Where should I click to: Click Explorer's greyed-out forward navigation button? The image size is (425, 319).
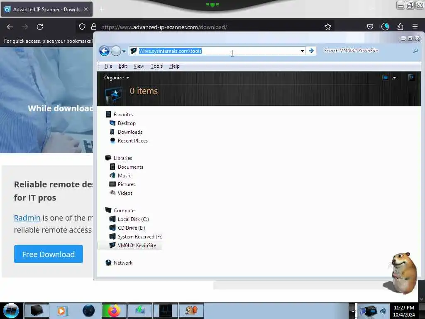(x=116, y=51)
